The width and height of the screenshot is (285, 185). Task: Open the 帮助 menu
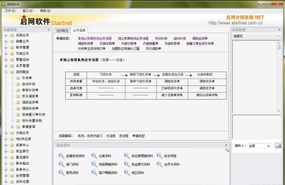pos(45,11)
